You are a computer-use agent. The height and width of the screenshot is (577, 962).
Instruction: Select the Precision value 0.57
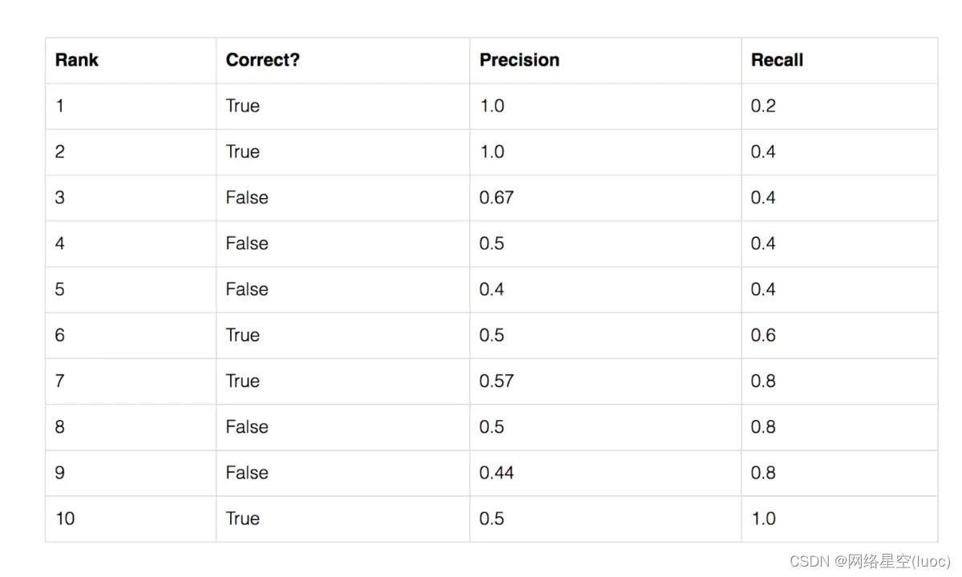tap(496, 381)
